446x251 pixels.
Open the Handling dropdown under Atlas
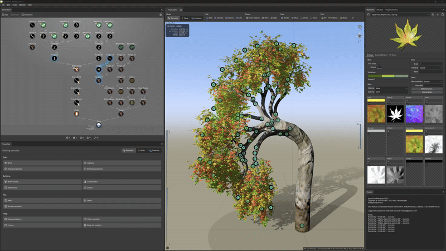click(430, 68)
